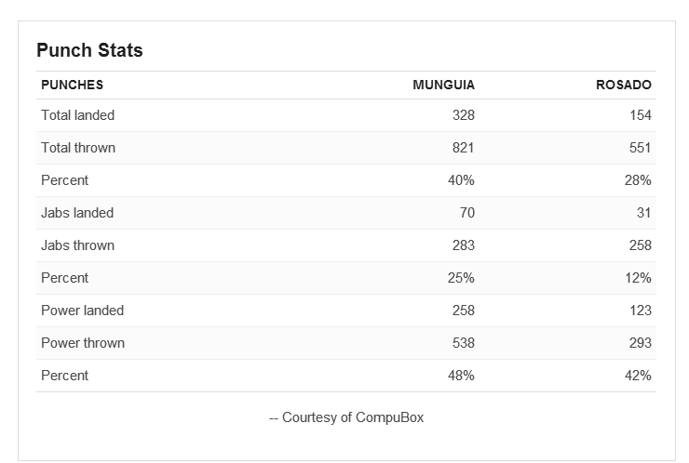Click Munguia's total landed value 328

[x=464, y=115]
